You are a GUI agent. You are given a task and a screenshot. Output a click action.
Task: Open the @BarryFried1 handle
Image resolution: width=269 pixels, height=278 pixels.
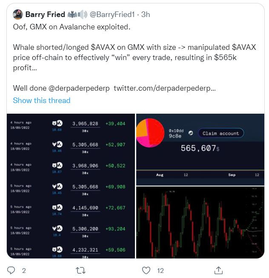pyautogui.click(x=112, y=14)
